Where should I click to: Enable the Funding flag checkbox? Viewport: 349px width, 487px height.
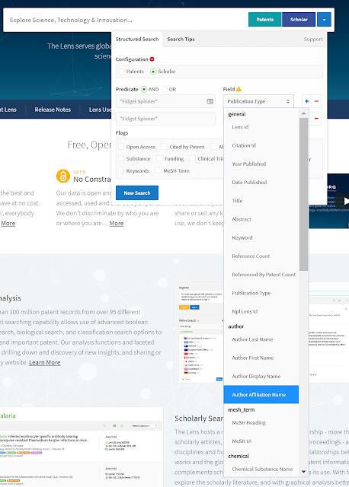[x=159, y=158]
